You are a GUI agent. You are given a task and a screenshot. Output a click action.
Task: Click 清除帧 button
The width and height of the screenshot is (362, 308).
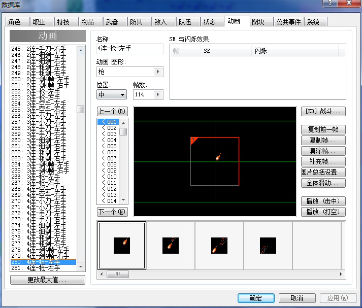click(x=323, y=151)
